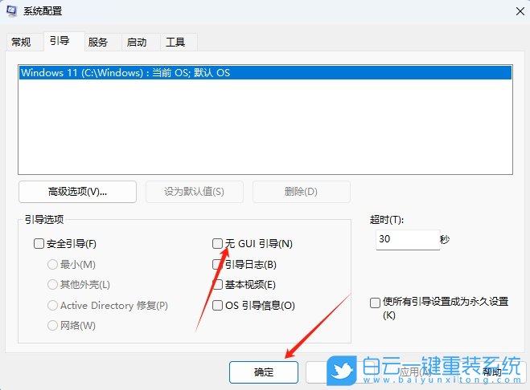Select the Windows 11 (C:\Windows) boot entry
This screenshot has height=390, width=530.
click(x=265, y=73)
